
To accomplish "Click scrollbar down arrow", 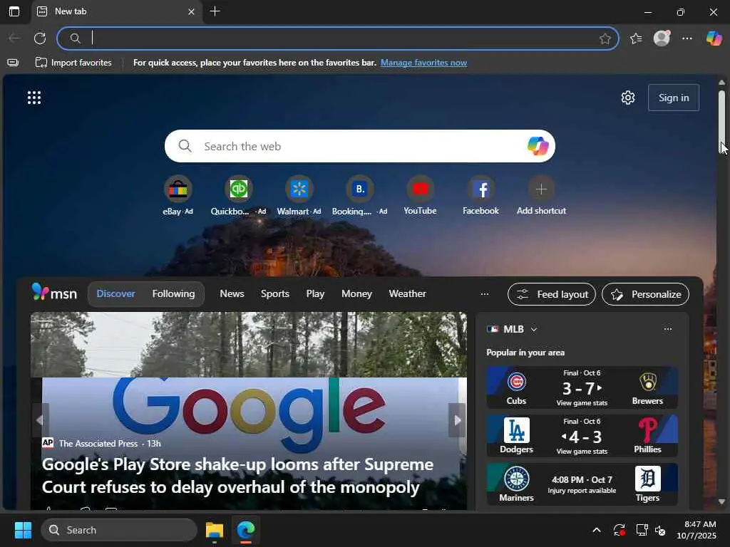I will click(721, 502).
